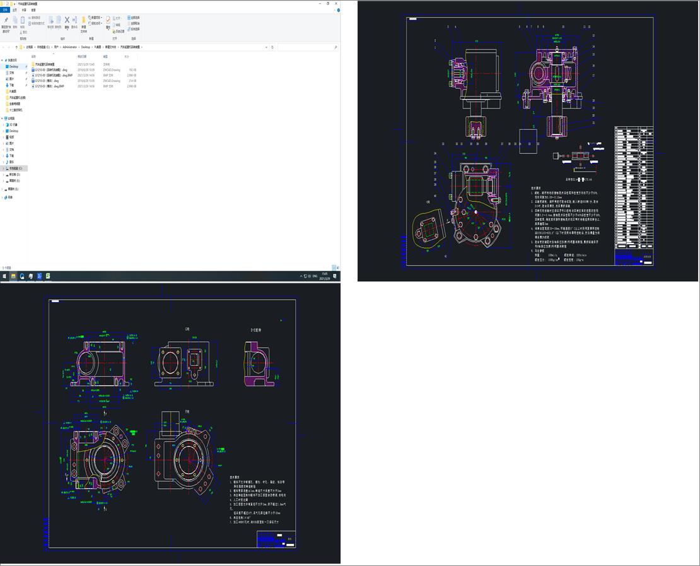Click the blue help question mark icon
This screenshot has width=700, height=566.
click(339, 10)
